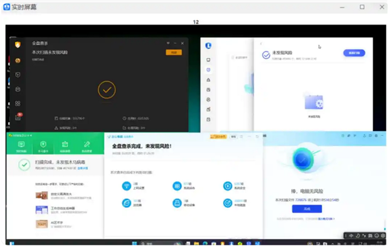
Task: Select the access control icon in dark sidebar
Action: [17, 89]
